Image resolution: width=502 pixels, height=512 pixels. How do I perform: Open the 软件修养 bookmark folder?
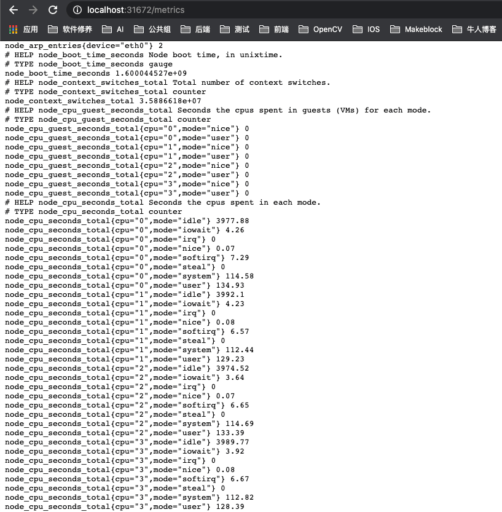(70, 30)
